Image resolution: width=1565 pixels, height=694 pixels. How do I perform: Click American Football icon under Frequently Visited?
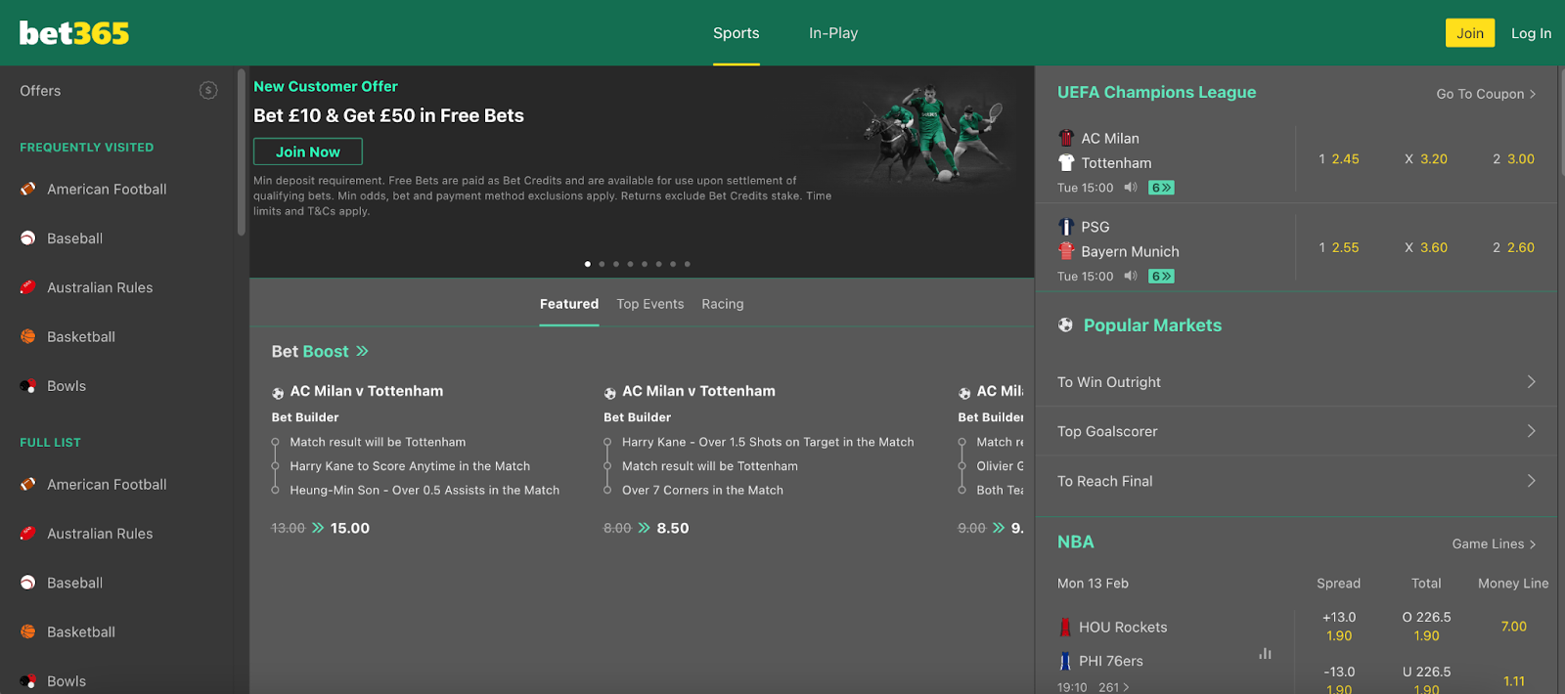tap(28, 189)
